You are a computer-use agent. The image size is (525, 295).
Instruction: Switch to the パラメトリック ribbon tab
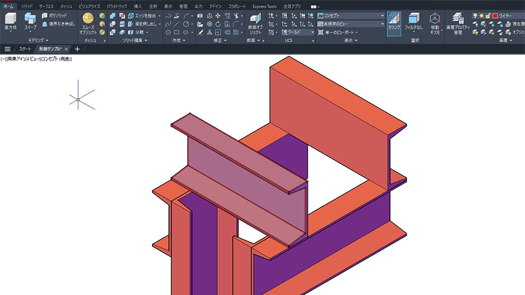[x=117, y=6]
